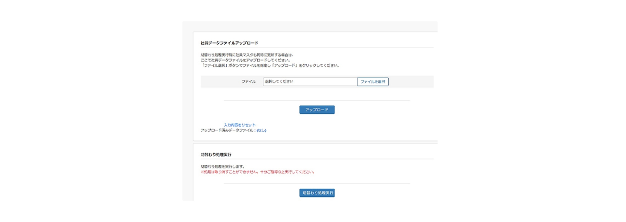
Task: Click the 社員データファイルアップロード heading
Action: pos(229,43)
